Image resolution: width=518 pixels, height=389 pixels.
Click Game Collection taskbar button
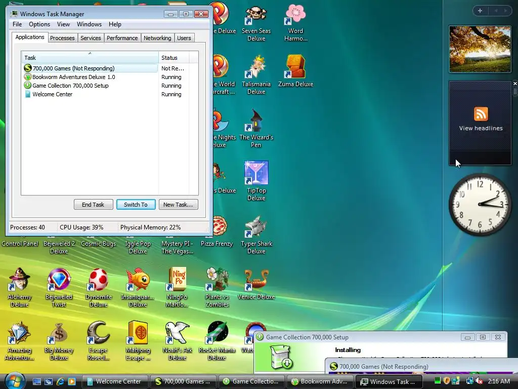click(251, 381)
